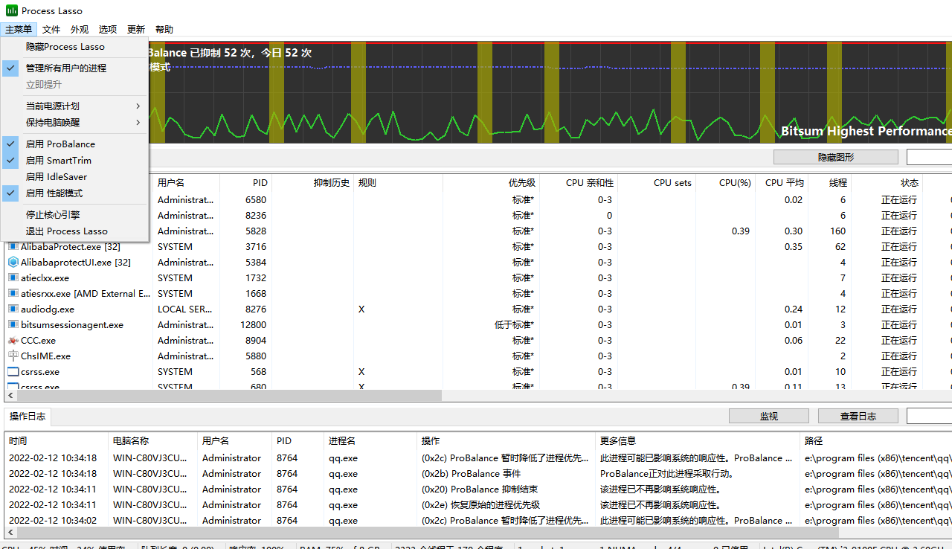Open 主菜单 menu

19,29
